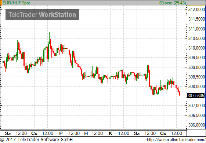Viewport: 206px width, 143px height.
Task: Click the orange marker beside EUR/HUF title
Action: tap(1, 3)
